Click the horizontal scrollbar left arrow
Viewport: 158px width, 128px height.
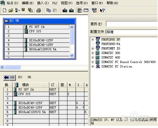[2, 67]
